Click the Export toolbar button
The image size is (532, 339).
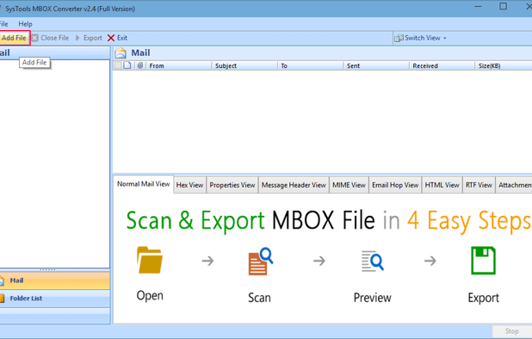(x=89, y=38)
